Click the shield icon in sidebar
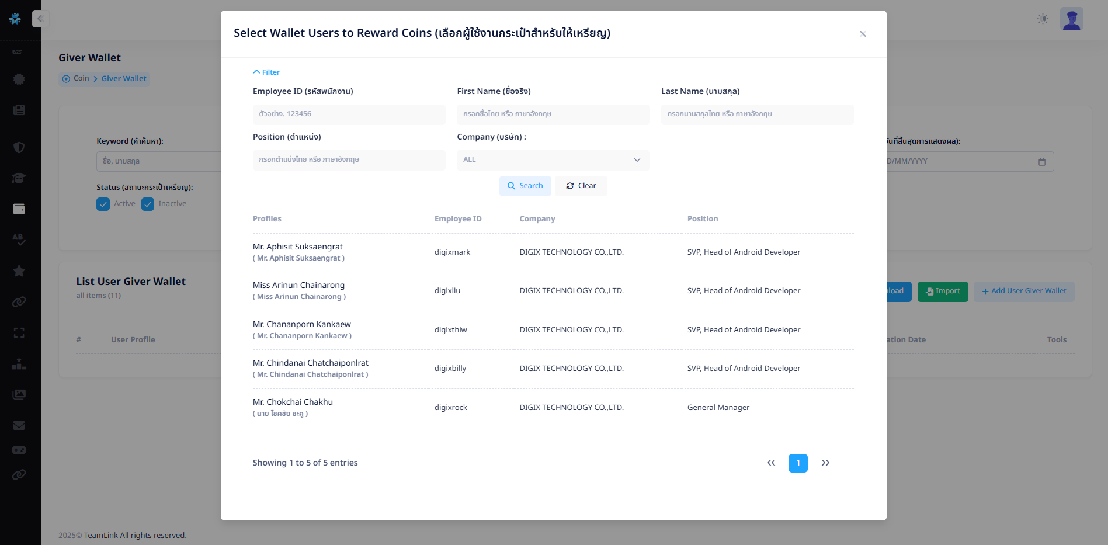 (19, 147)
